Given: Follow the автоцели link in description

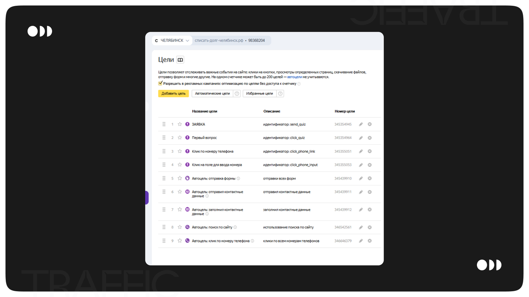Looking at the screenshot, I should pyautogui.click(x=294, y=77).
